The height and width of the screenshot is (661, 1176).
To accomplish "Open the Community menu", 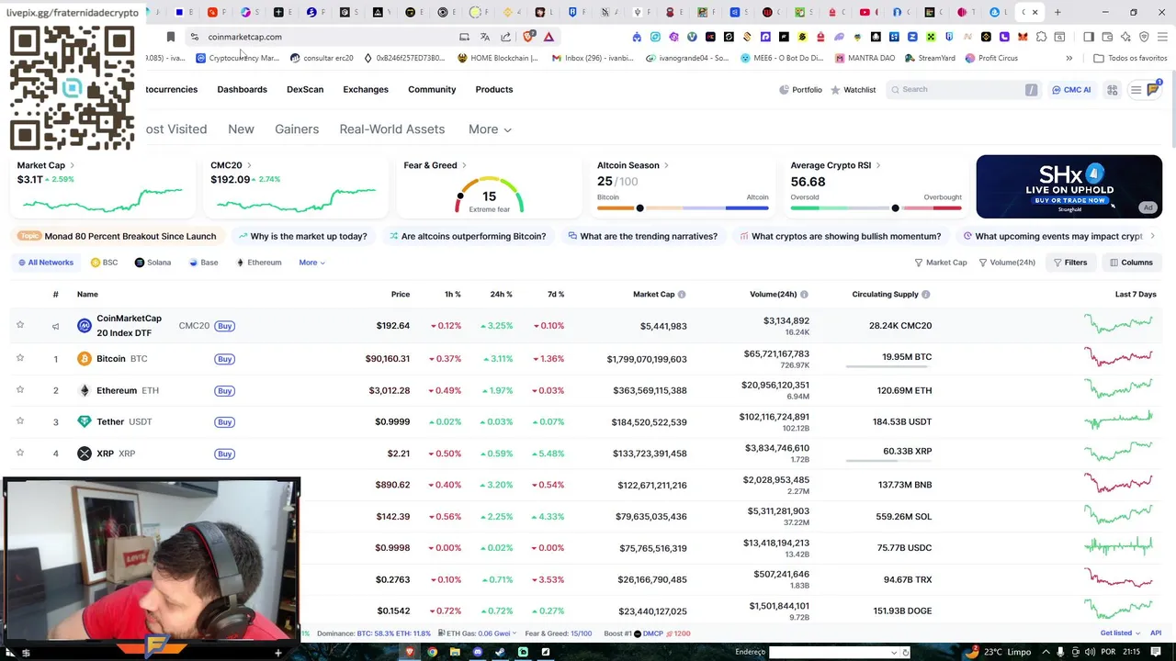I will tap(432, 90).
